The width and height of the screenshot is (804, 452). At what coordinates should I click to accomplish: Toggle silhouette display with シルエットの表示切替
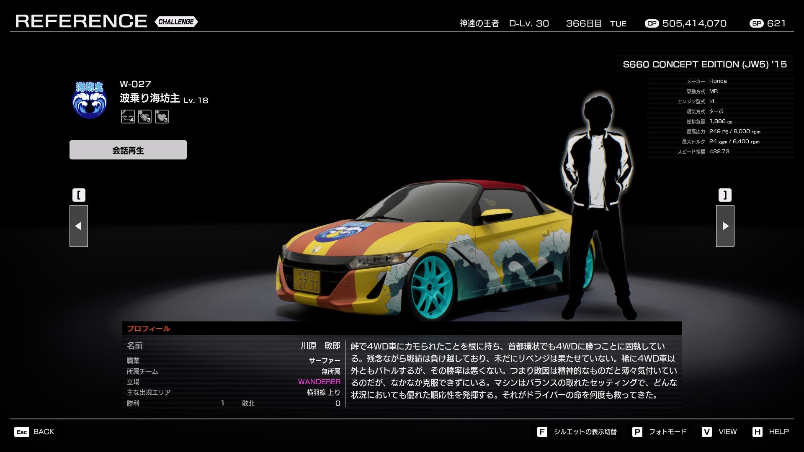(x=585, y=432)
